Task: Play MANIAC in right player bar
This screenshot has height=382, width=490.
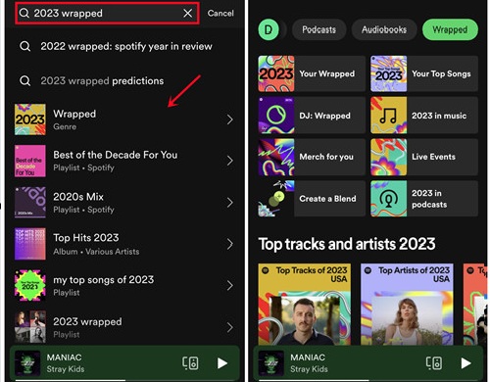Action: [466, 363]
